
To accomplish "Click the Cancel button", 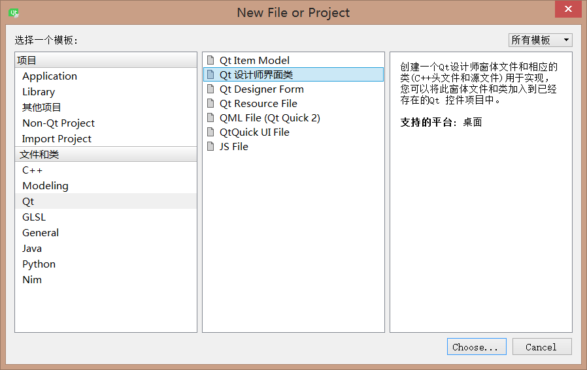I will pos(542,347).
